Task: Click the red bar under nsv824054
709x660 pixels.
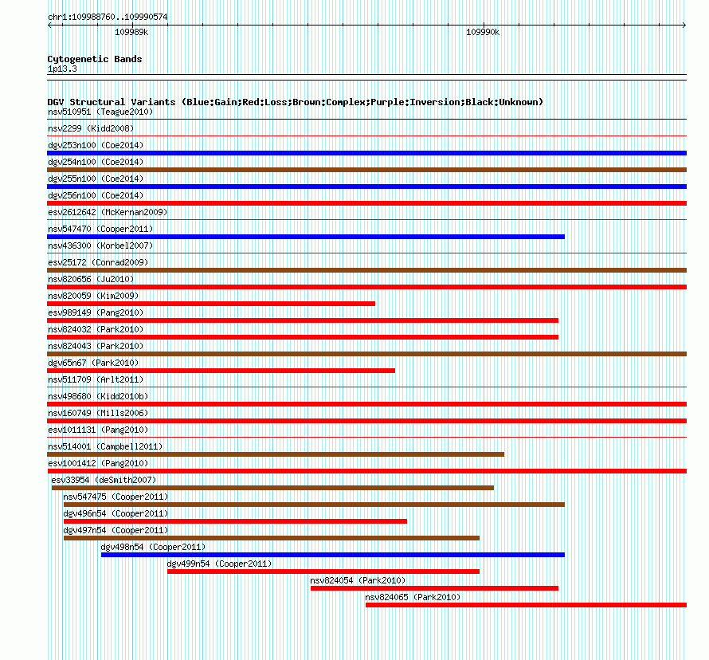Action: tap(434, 588)
